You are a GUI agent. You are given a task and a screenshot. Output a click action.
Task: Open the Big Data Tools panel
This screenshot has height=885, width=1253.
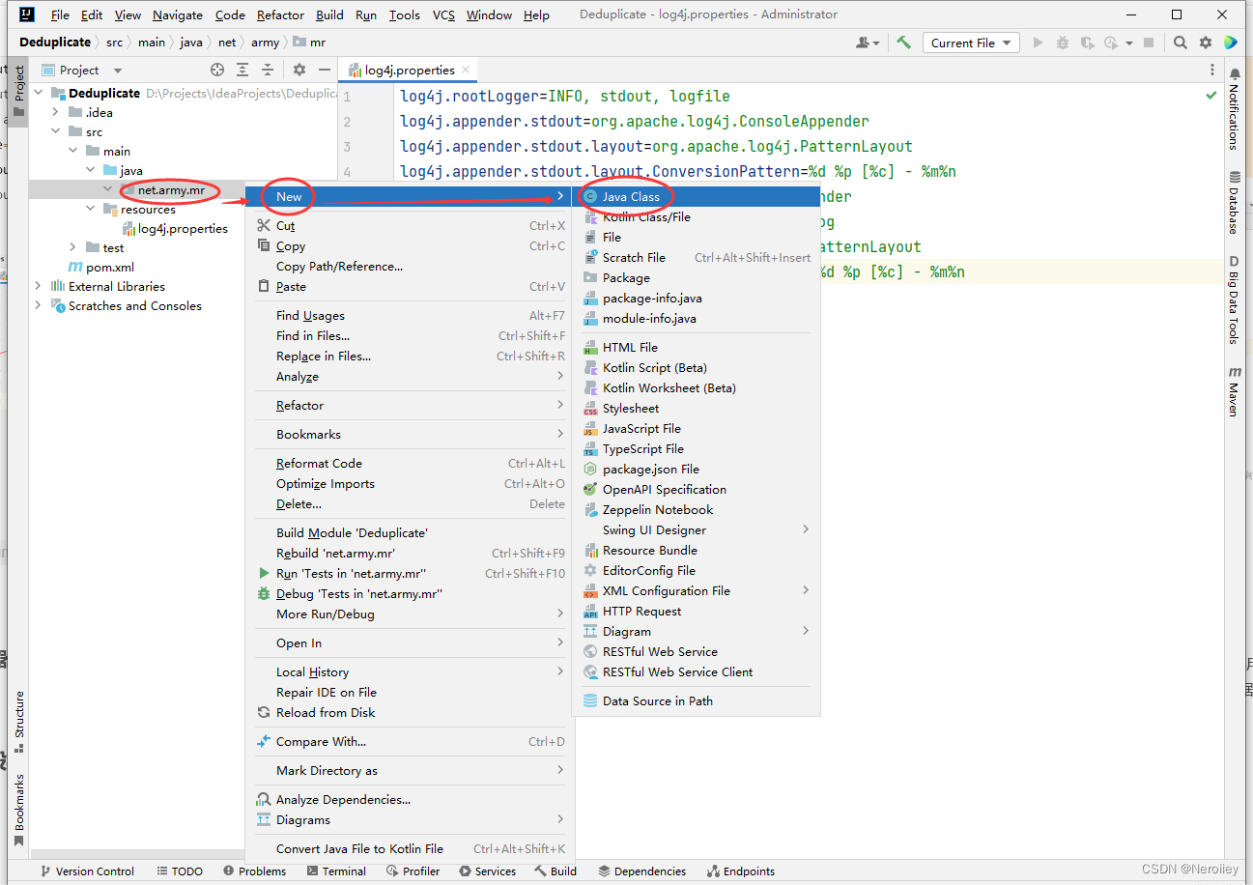tap(1235, 300)
